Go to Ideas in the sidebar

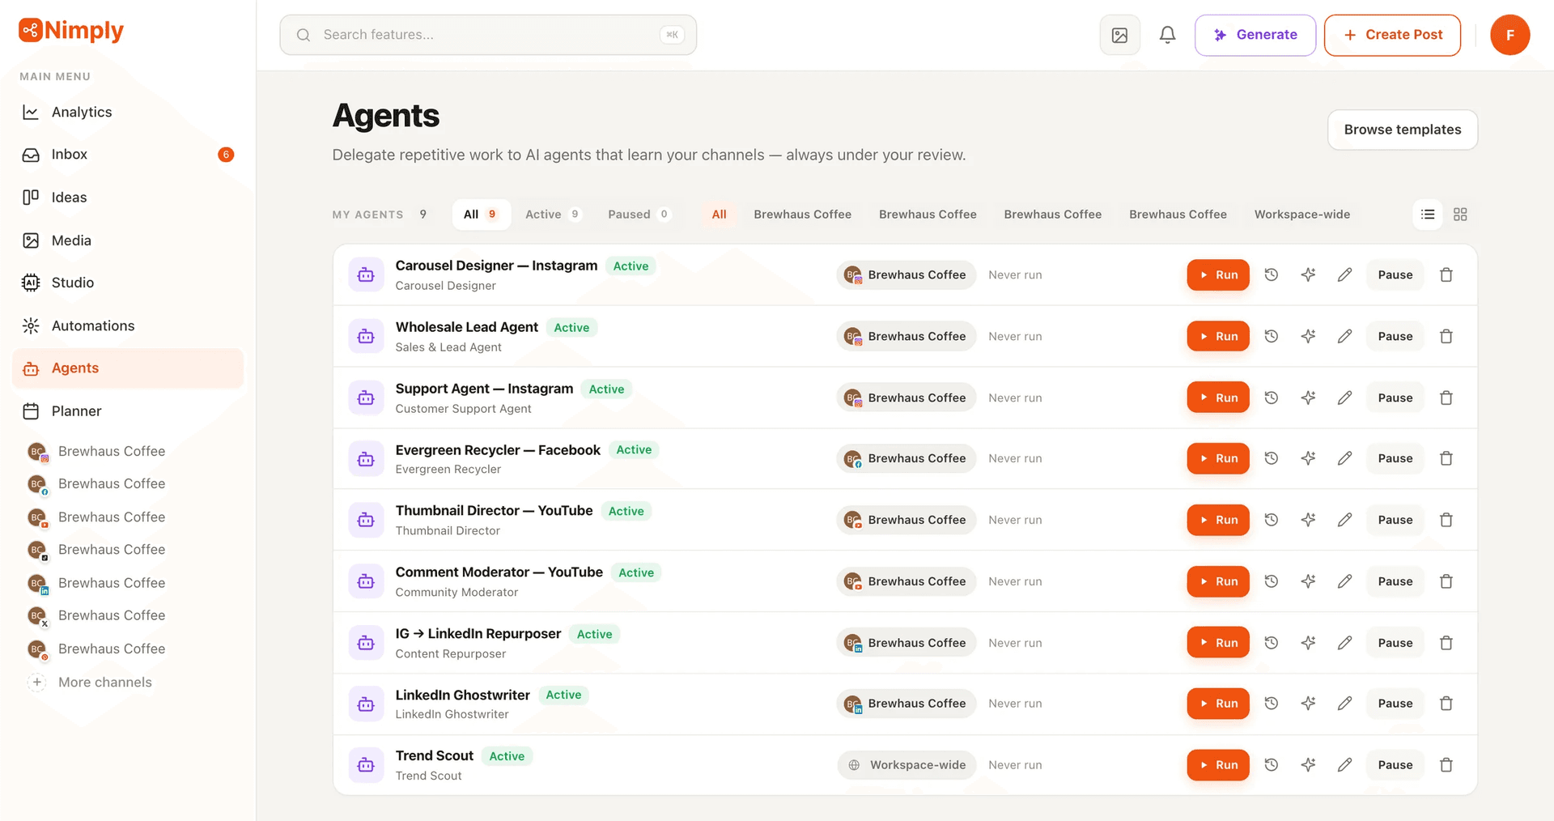click(128, 198)
